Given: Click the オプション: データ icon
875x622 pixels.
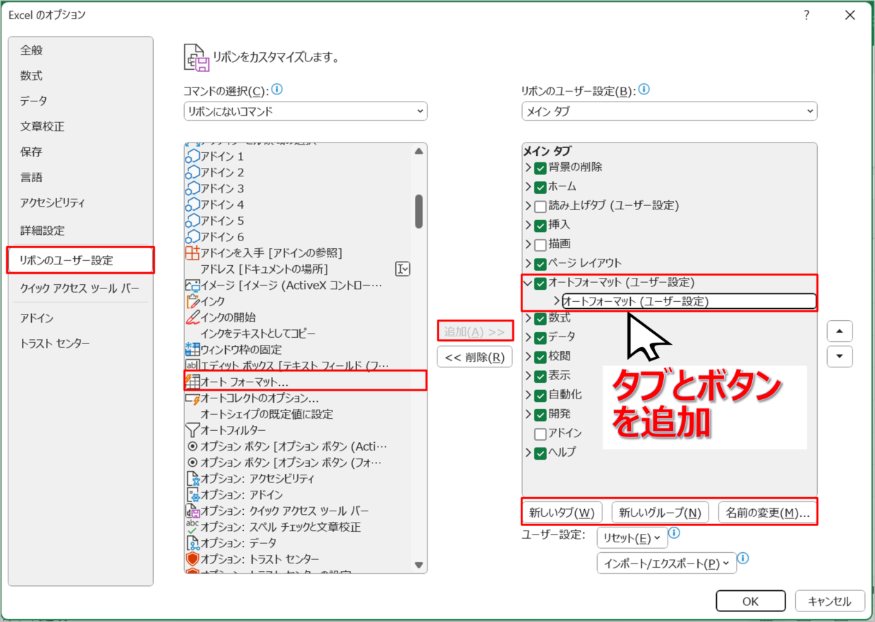Looking at the screenshot, I should (192, 543).
